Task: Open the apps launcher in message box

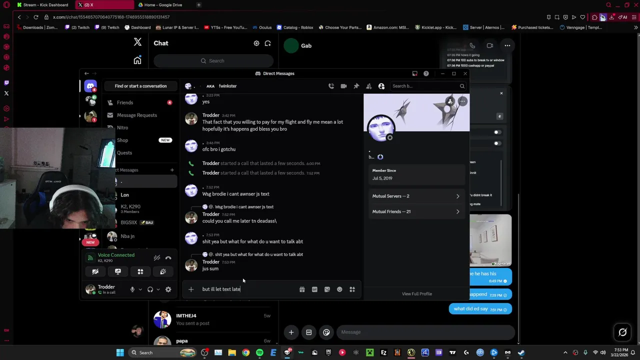Action: coord(352,289)
